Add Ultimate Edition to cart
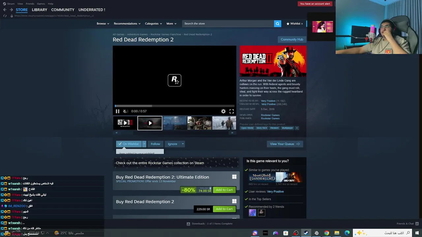422x237 pixels. click(224, 190)
